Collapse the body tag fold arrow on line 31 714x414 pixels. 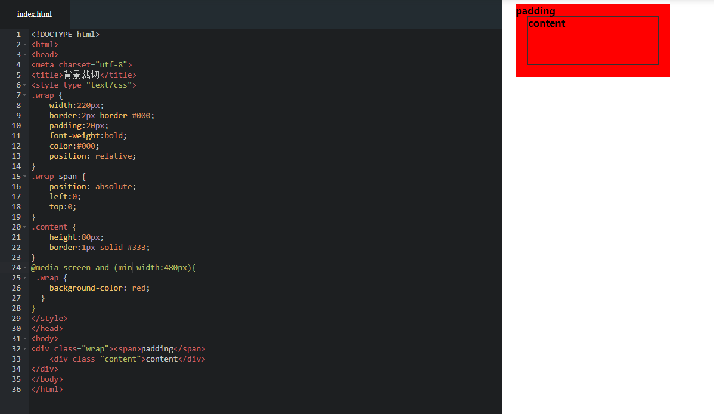coord(24,339)
